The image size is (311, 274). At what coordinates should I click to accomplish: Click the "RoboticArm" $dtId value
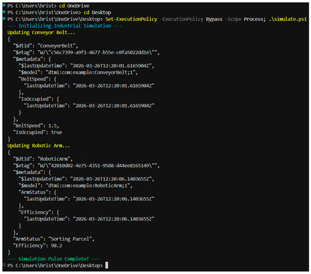pyautogui.click(x=55, y=159)
